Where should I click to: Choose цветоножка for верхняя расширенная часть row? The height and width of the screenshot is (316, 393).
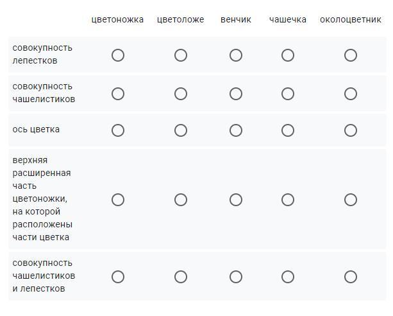[x=118, y=200]
